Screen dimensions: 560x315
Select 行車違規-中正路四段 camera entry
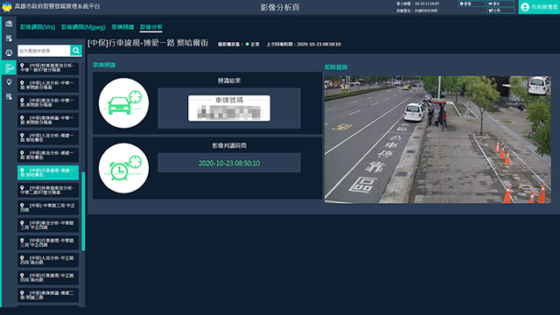(x=48, y=278)
